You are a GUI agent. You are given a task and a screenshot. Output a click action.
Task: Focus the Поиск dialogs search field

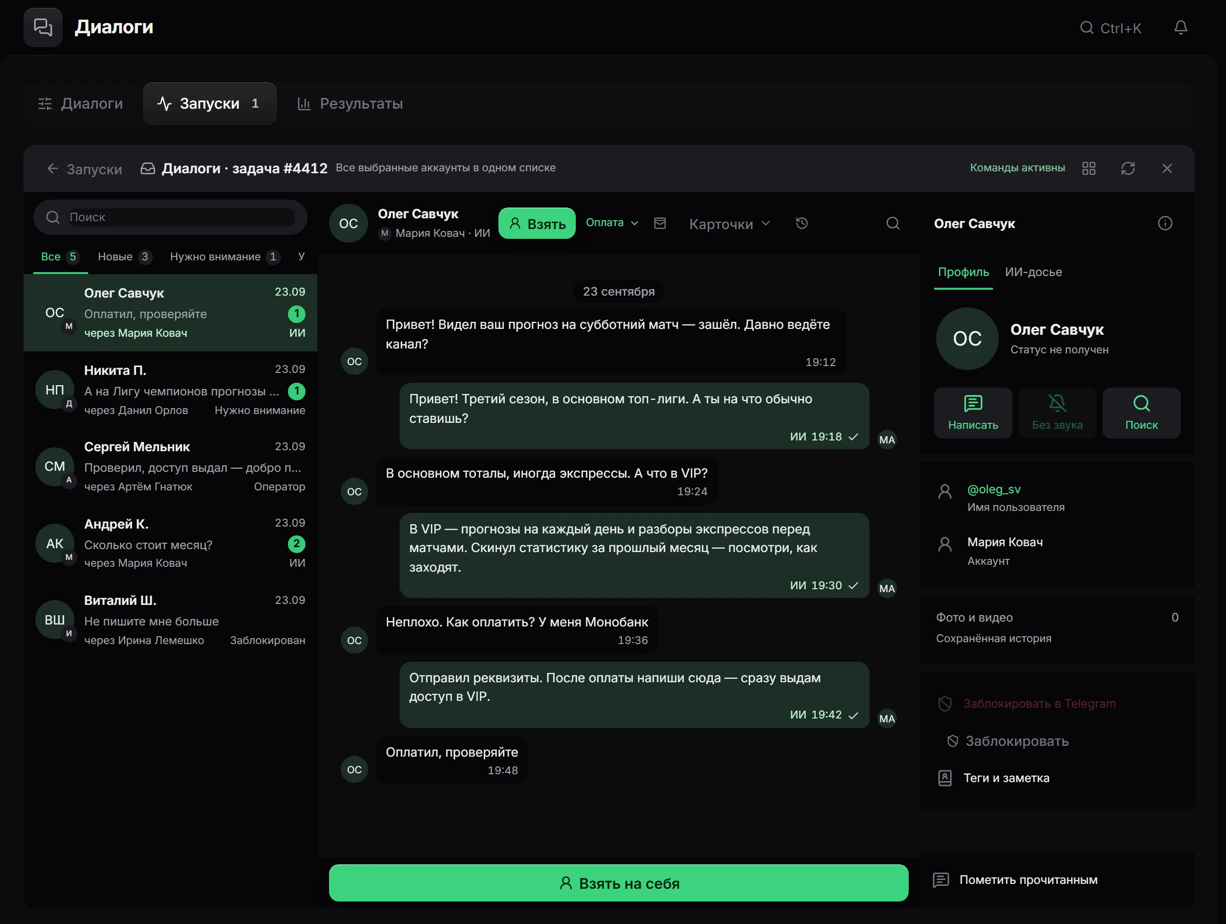[170, 217]
